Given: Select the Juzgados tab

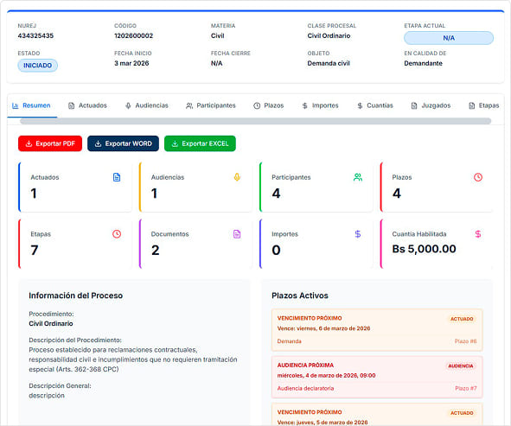Looking at the screenshot, I should [x=431, y=105].
